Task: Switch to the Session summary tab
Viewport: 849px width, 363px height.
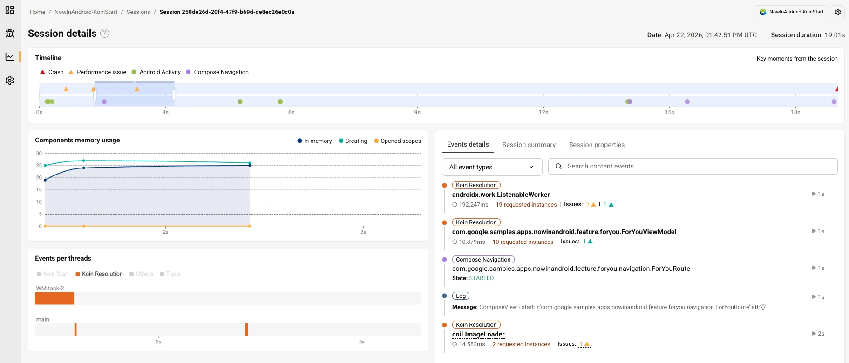Action: point(529,145)
